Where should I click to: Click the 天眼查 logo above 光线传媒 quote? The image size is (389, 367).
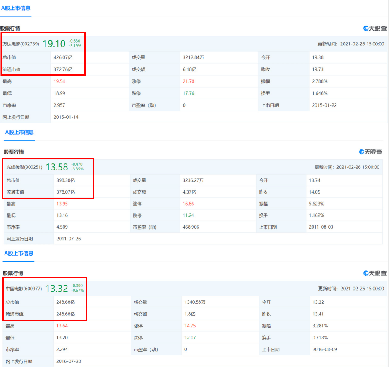click(x=370, y=152)
